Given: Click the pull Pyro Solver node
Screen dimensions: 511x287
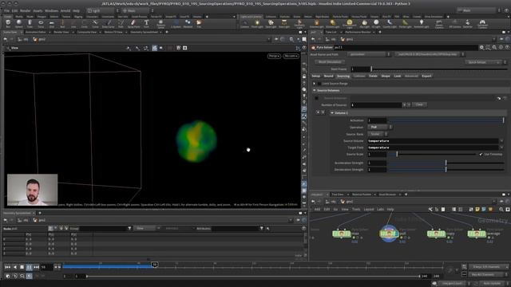Looking at the screenshot, I should pos(389,234).
